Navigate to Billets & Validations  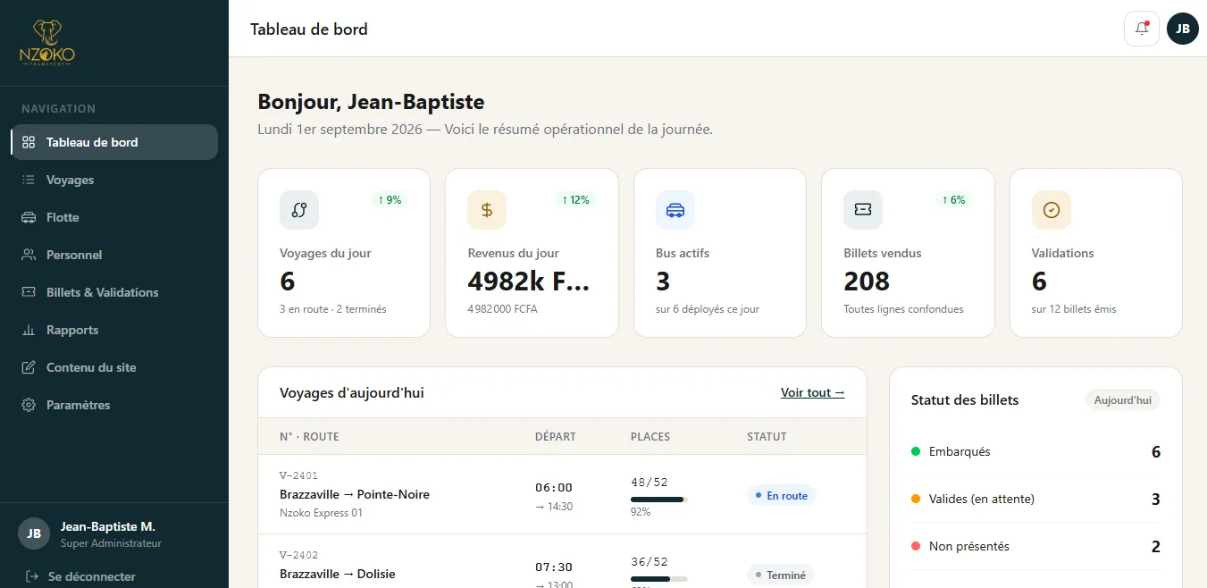[x=114, y=292]
